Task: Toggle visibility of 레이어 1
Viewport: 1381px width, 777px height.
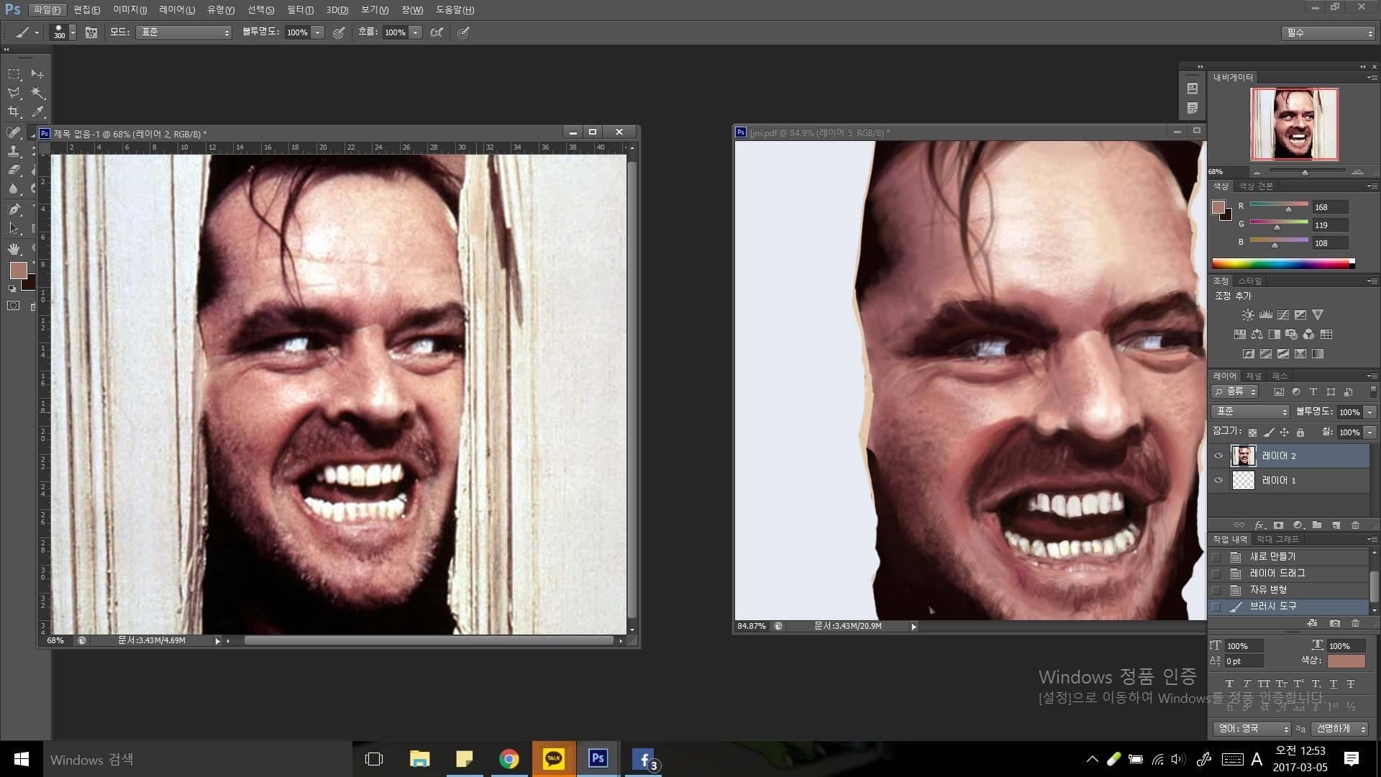Action: point(1218,480)
